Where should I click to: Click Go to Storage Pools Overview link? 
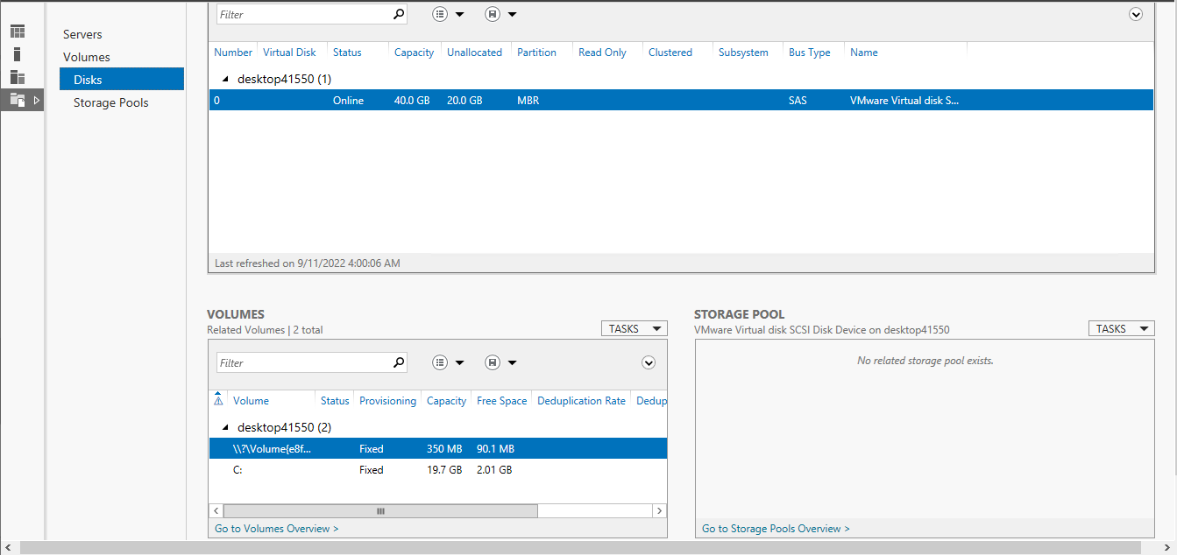(776, 529)
